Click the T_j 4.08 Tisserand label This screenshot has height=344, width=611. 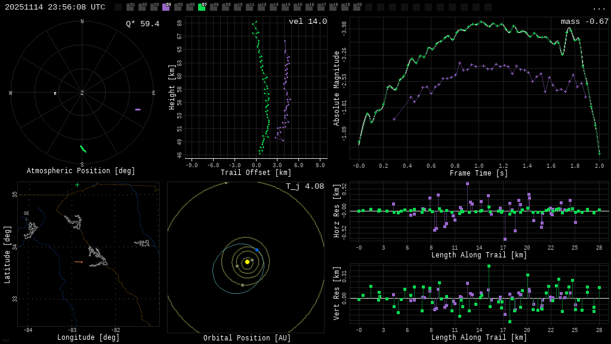click(x=304, y=186)
